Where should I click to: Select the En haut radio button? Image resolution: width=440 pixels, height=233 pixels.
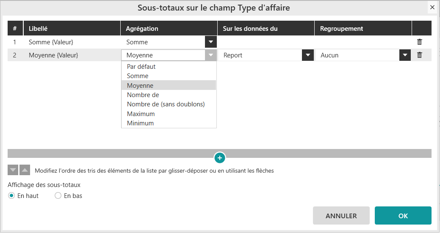click(12, 196)
